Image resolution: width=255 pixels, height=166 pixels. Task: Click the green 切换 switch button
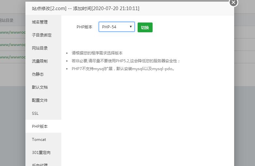pyautogui.click(x=145, y=27)
